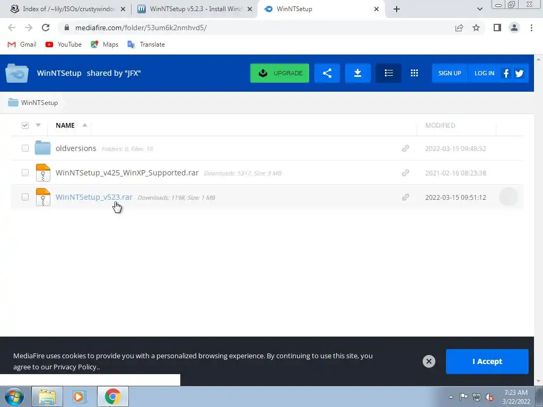Open the selection dropdown arrow beside select-all
This screenshot has width=543, height=407.
[38, 125]
